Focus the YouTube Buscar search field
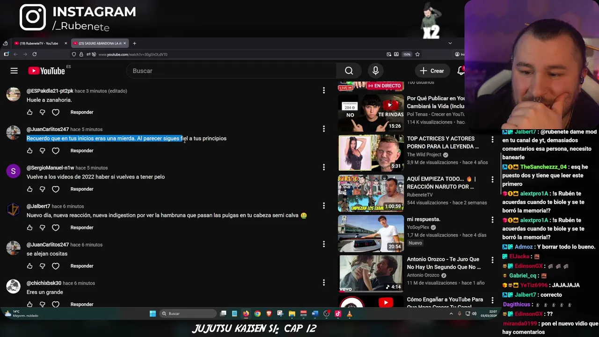This screenshot has width=599, height=337. (232, 71)
